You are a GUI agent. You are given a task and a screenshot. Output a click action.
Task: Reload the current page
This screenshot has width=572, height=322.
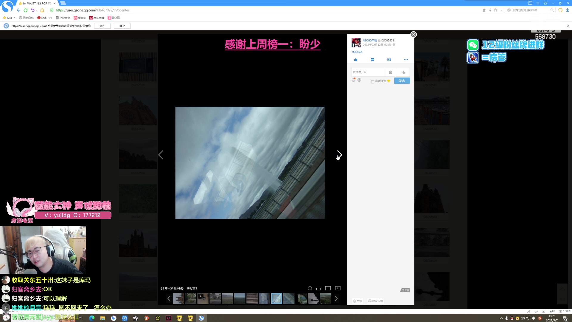(x=26, y=10)
